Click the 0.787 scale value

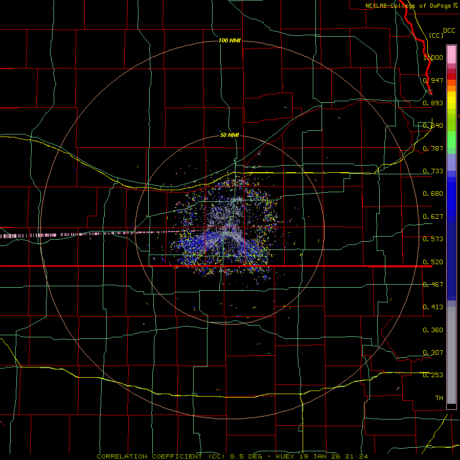click(x=433, y=148)
